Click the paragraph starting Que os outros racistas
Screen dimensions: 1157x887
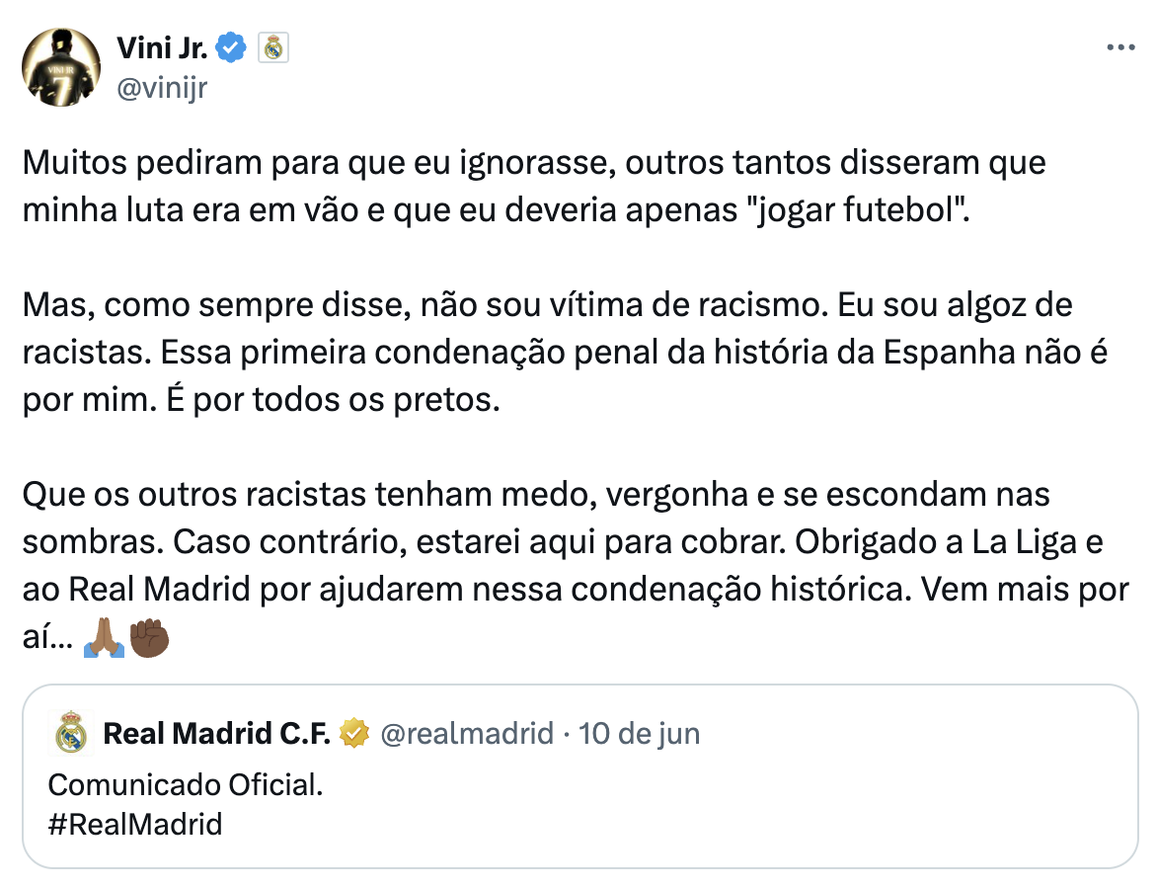coord(576,565)
